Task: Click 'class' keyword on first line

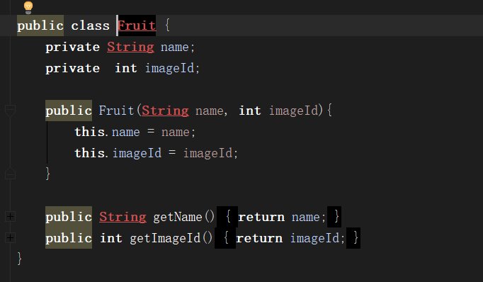Action: tap(91, 26)
